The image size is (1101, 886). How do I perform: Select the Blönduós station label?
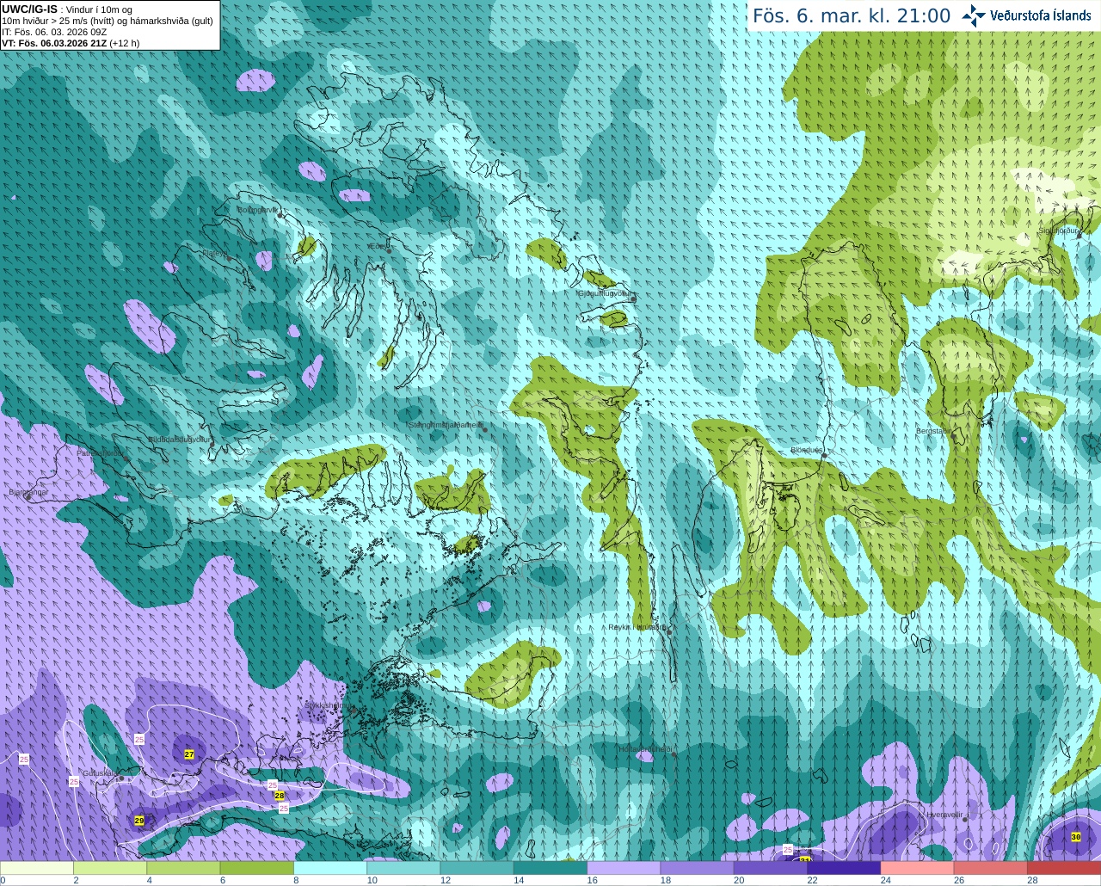(807, 450)
